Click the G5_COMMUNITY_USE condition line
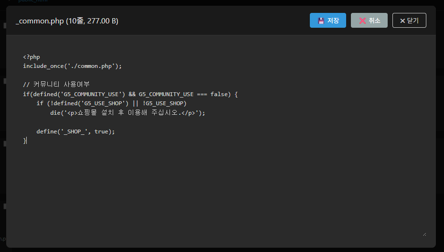Viewport: 444px width, 252px height. tap(130, 94)
